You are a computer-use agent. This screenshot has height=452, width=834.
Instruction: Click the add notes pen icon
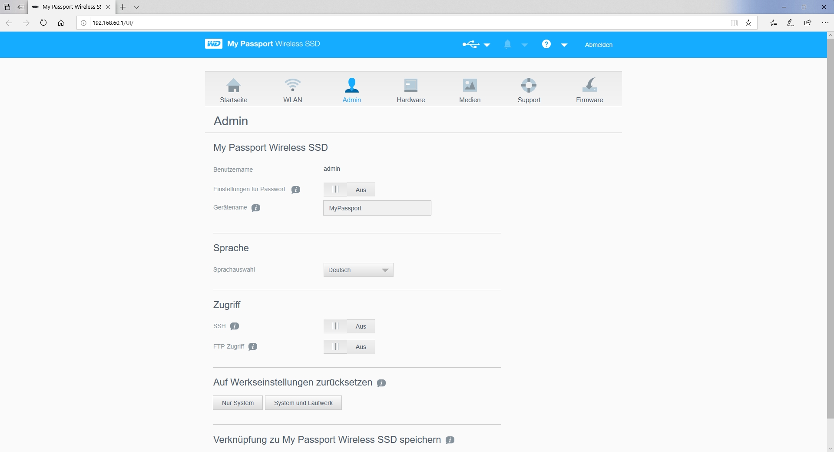pyautogui.click(x=791, y=23)
